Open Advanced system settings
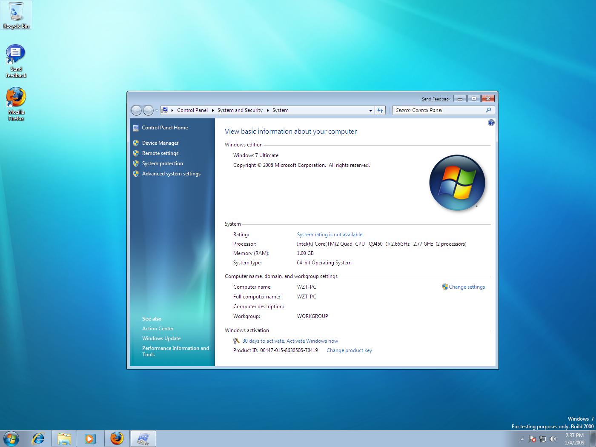 171,174
